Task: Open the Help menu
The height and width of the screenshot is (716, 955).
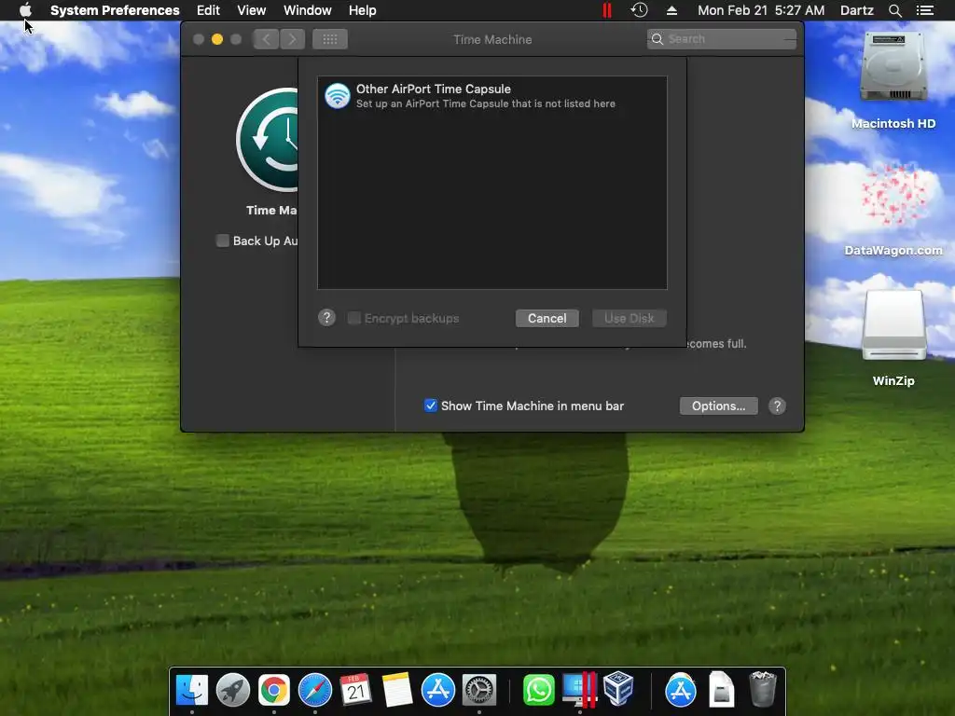Action: [x=363, y=10]
